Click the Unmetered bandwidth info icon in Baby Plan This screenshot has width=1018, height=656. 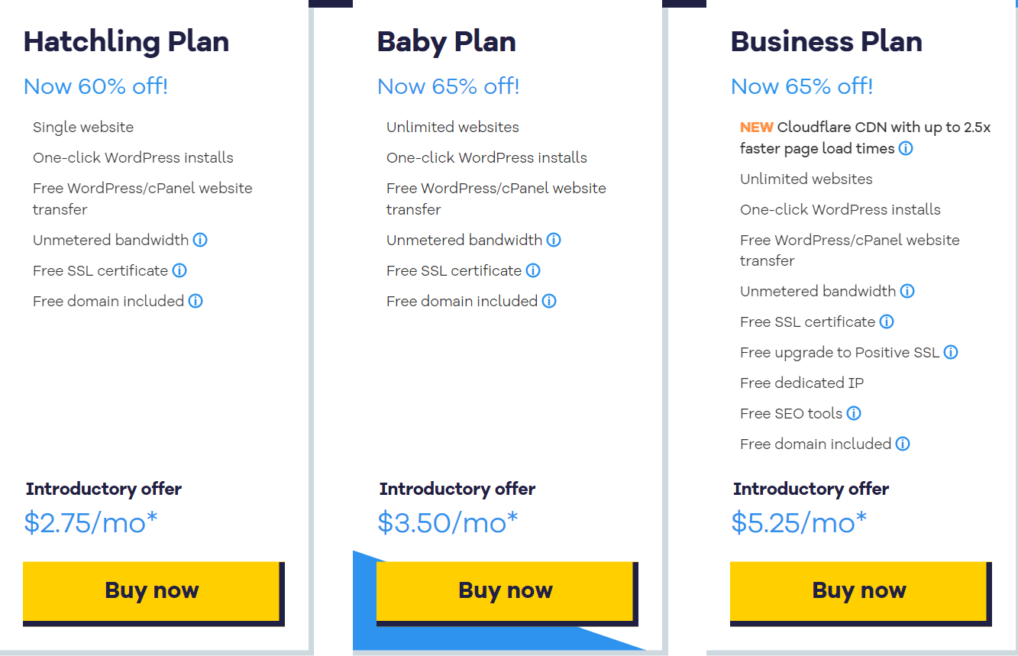coord(554,240)
